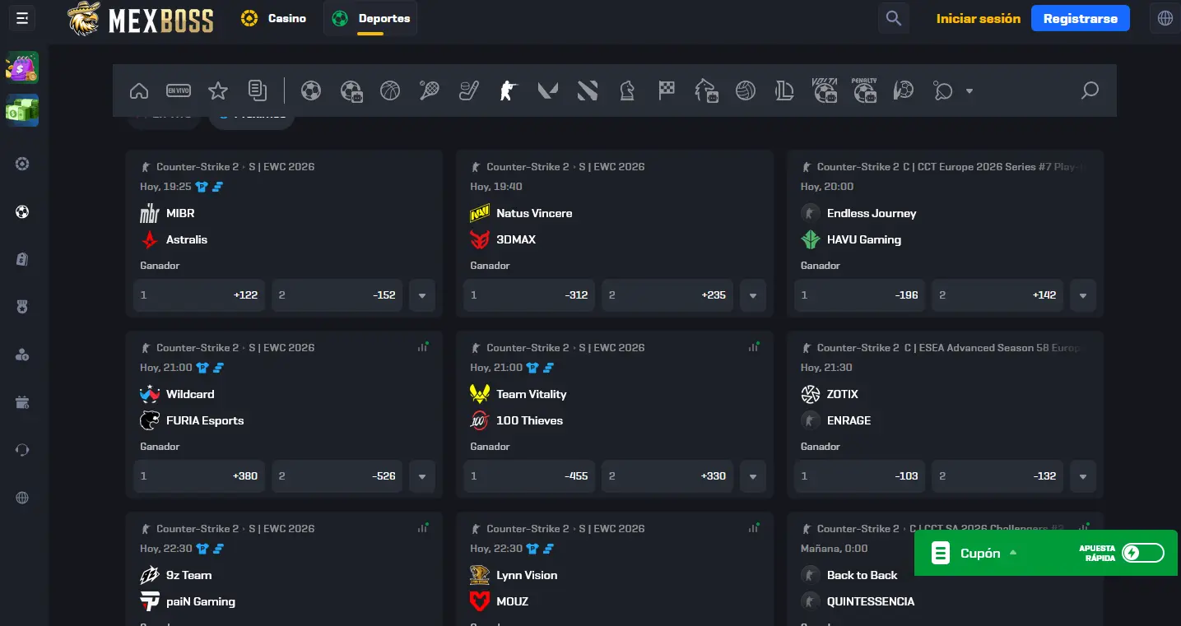
Task: Select the Penalty shootout icon
Action: click(x=864, y=90)
